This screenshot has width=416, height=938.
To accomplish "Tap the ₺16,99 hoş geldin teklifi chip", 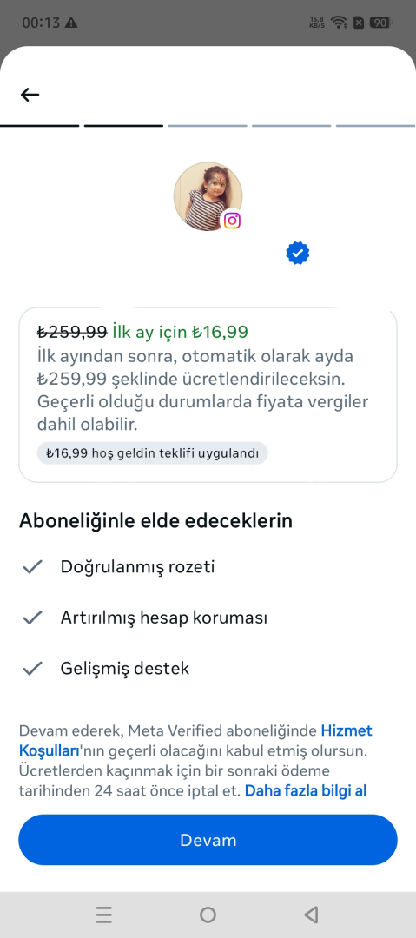I will (x=152, y=452).
